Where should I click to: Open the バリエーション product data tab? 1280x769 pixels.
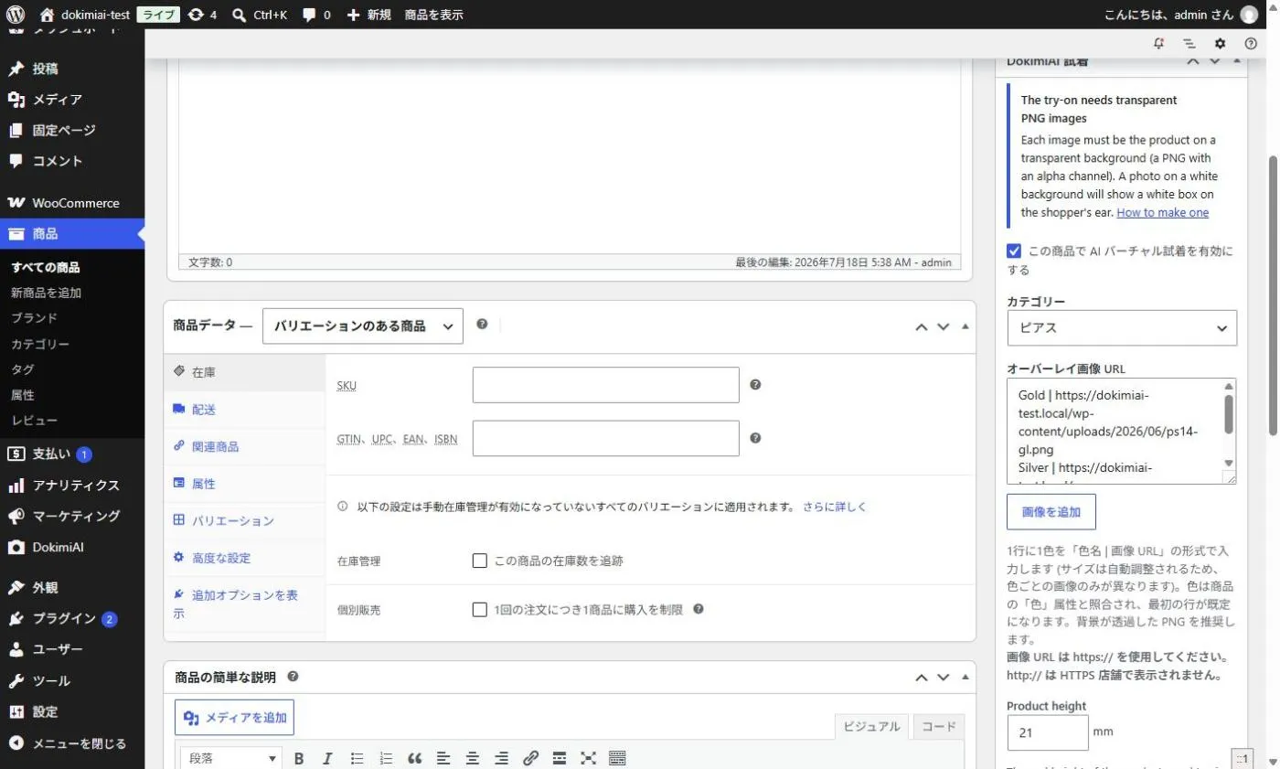[244, 520]
